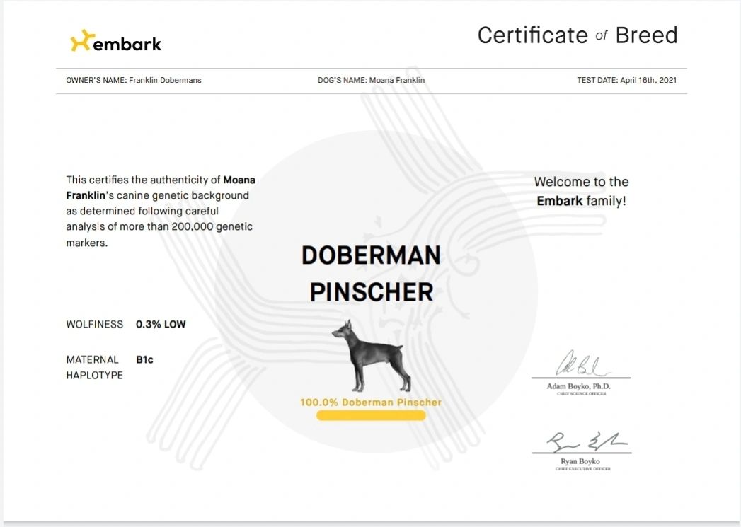The width and height of the screenshot is (741, 527).
Task: Click the Wolfiness label
Action: point(94,325)
